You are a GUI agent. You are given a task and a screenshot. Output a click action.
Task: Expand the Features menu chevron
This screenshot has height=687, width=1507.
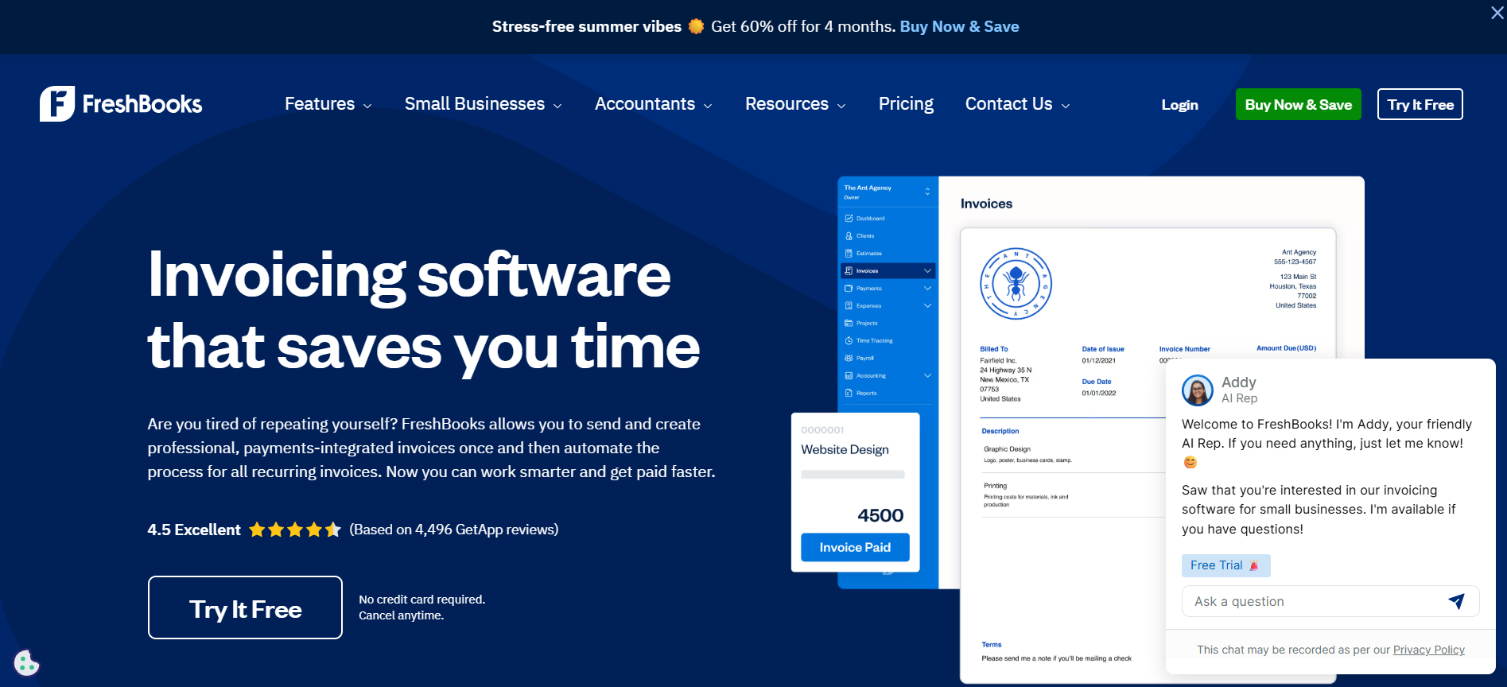[367, 106]
